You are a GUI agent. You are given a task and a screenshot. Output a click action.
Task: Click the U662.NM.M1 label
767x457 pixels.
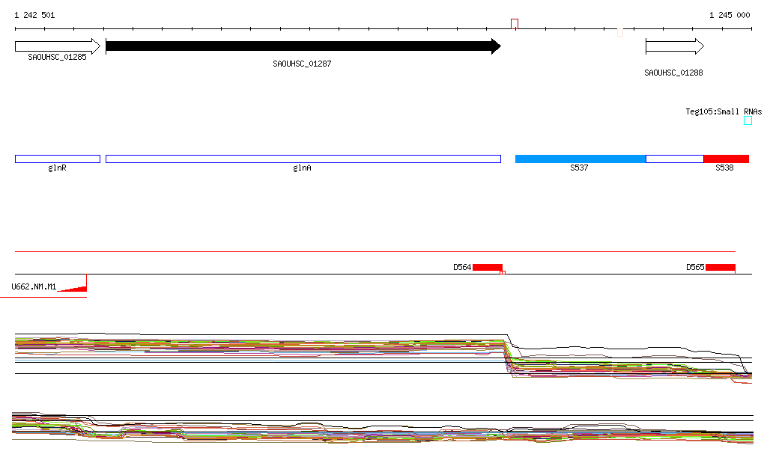coord(34,286)
